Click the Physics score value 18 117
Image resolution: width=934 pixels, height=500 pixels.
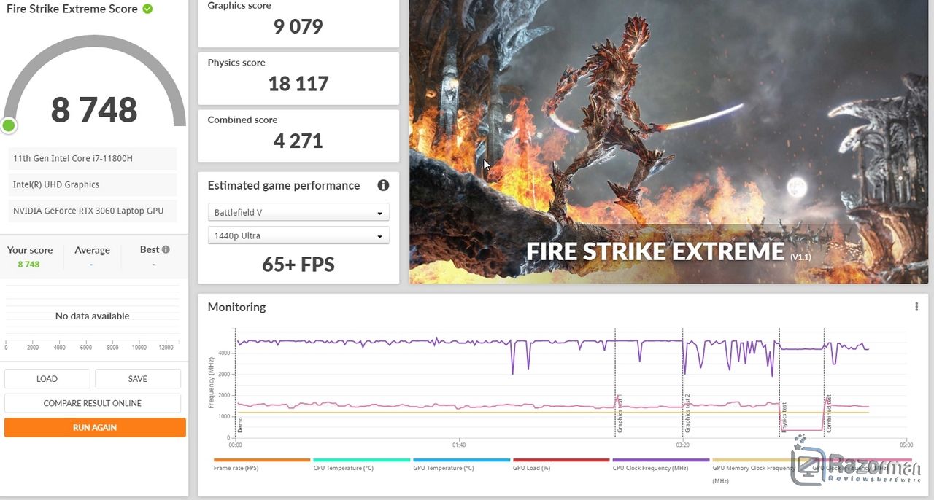[298, 84]
